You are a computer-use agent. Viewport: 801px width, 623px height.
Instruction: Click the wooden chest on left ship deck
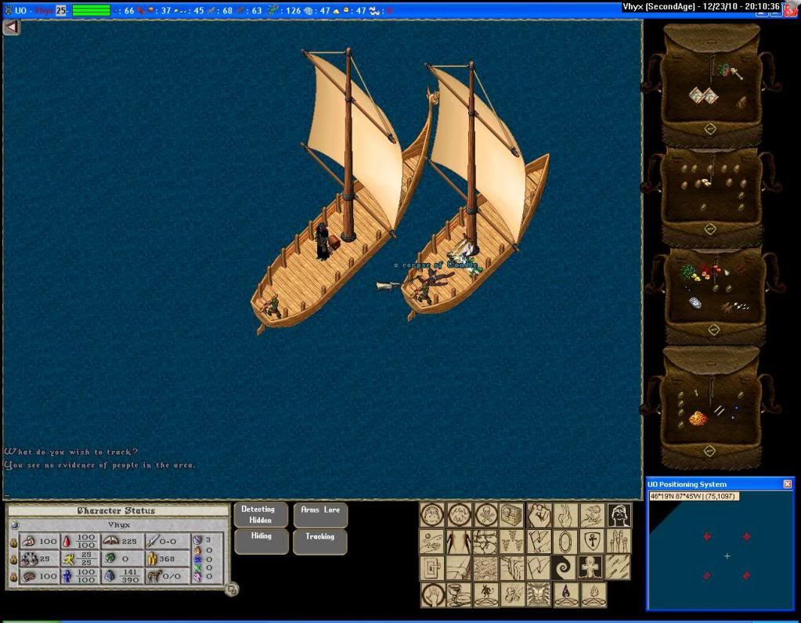point(334,242)
